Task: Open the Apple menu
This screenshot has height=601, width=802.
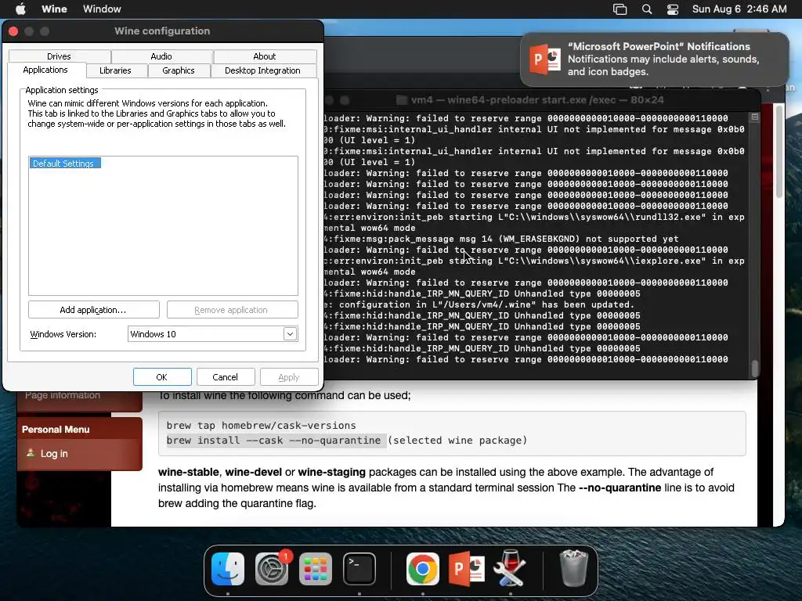Action: click(x=20, y=9)
